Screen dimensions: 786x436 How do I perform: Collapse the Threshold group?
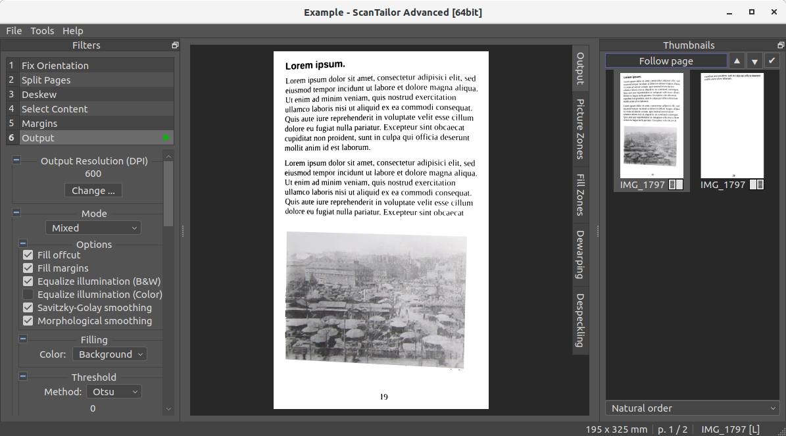click(23, 377)
